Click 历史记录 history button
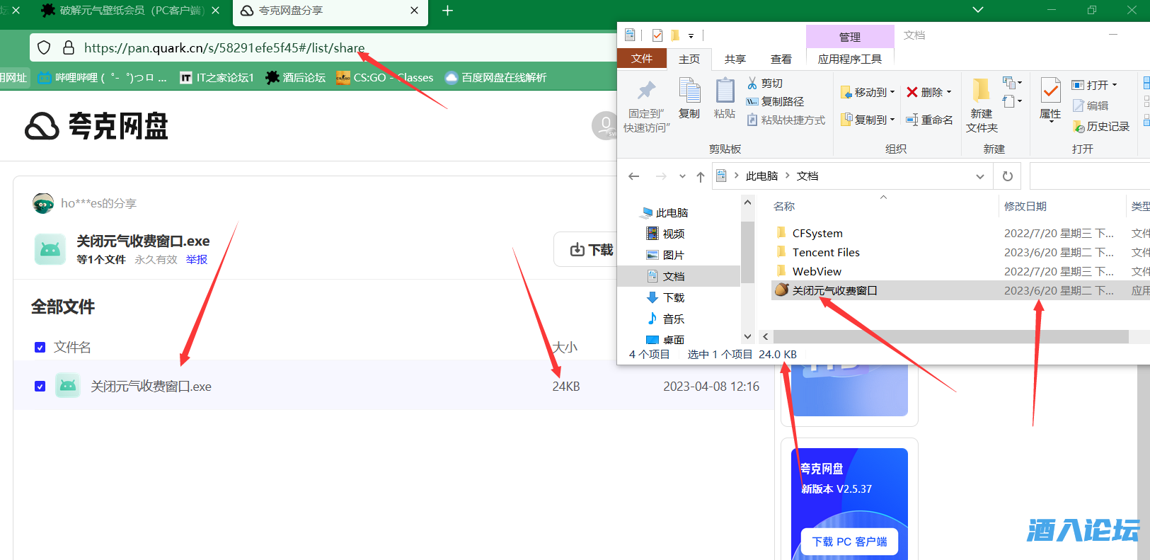 pos(1101,127)
